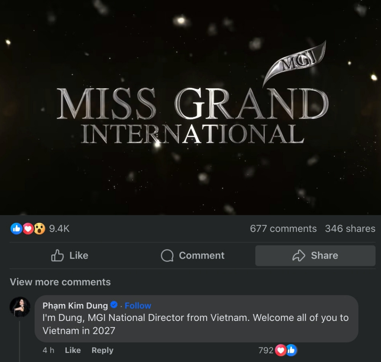The height and width of the screenshot is (362, 381).
Task: Open the Miss Grand International video image
Action: coord(190,107)
